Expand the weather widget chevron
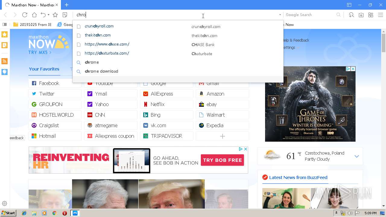386x217 pixels. point(357,156)
